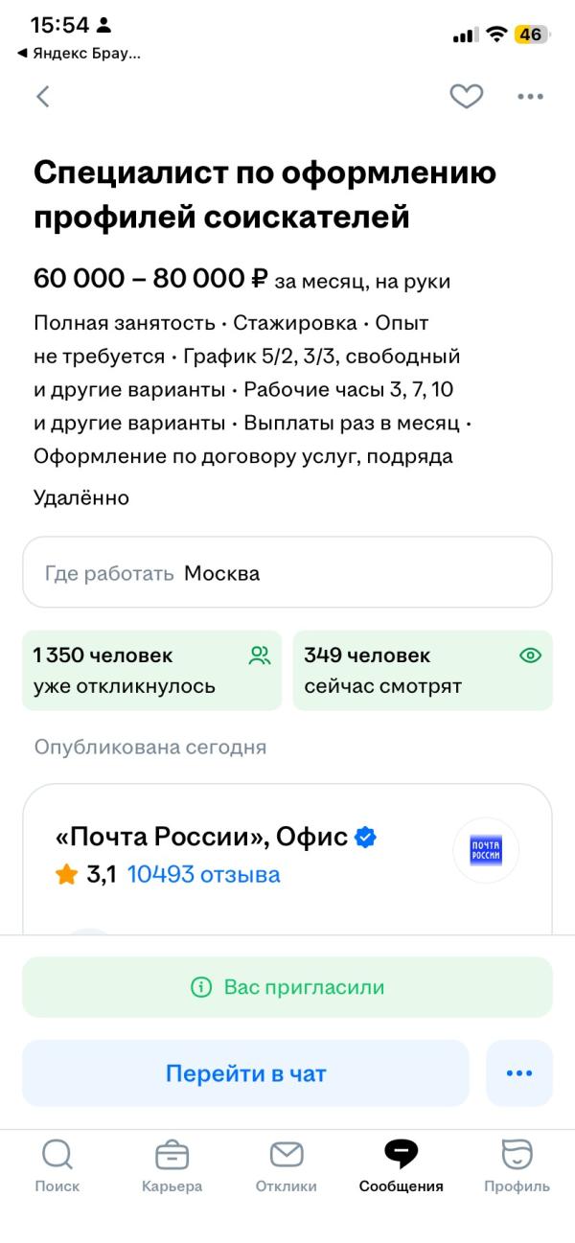This screenshot has height=1243, width=575.
Task: Open the three-dots menu at top
Action: (530, 96)
